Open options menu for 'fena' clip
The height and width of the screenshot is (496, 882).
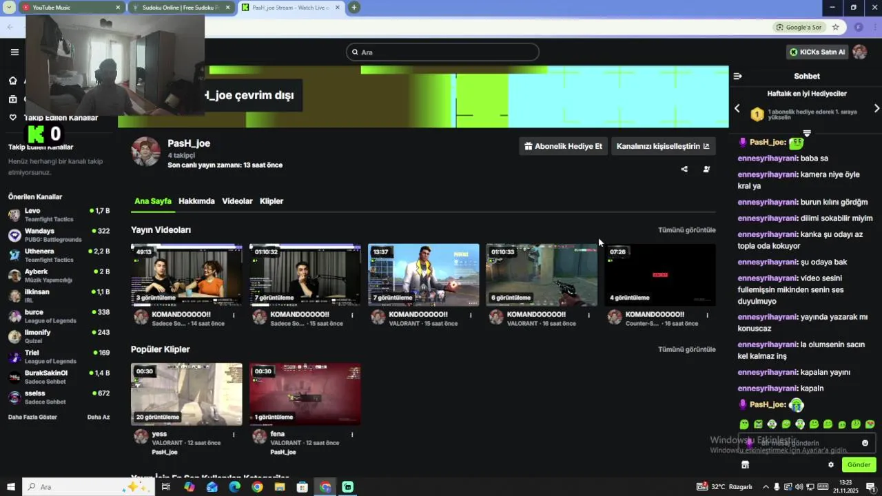[x=352, y=434]
